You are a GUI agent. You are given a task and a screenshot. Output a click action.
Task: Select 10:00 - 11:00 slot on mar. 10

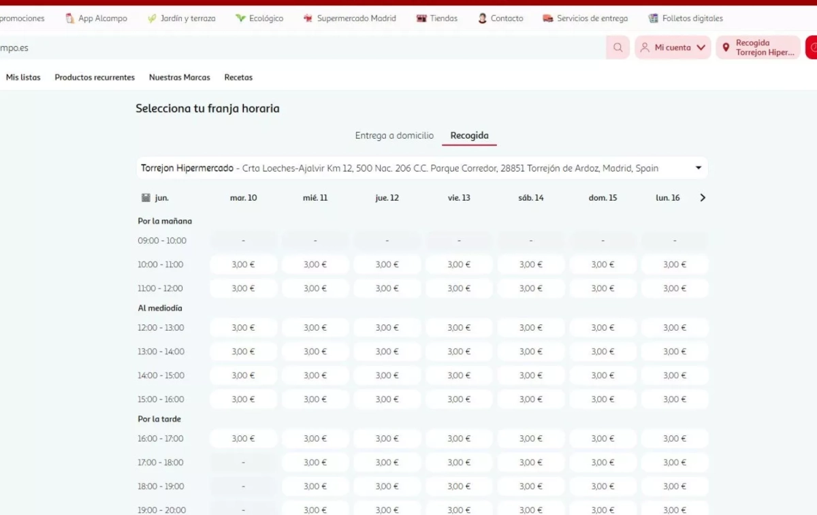(243, 265)
